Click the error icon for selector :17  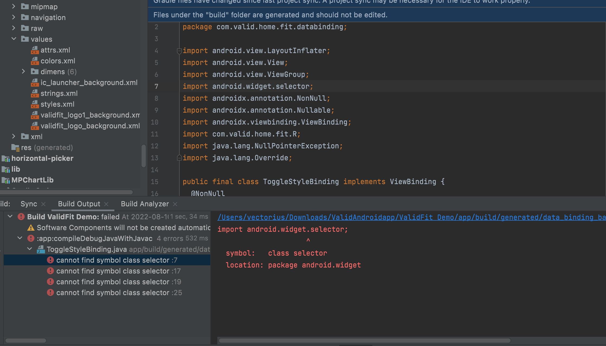pyautogui.click(x=50, y=271)
